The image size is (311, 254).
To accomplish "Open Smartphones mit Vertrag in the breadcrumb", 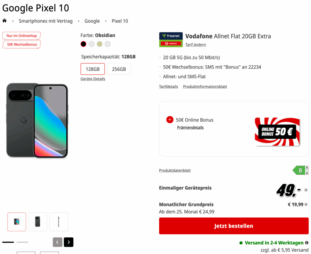I will point(46,21).
